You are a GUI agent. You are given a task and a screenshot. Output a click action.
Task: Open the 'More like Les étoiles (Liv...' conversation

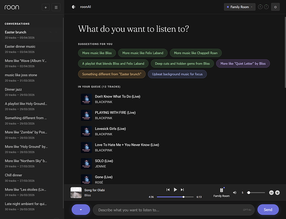coord(32,192)
